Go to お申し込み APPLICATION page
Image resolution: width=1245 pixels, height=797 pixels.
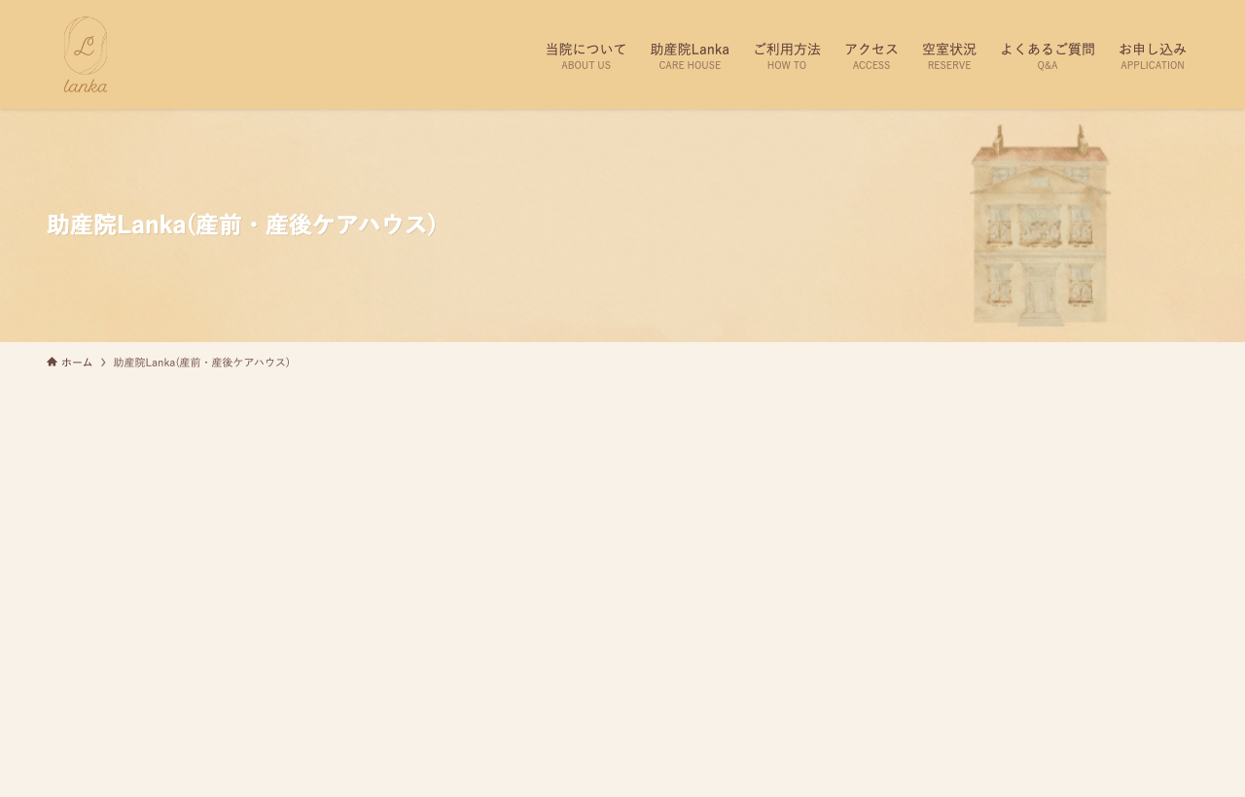pos(1153,55)
